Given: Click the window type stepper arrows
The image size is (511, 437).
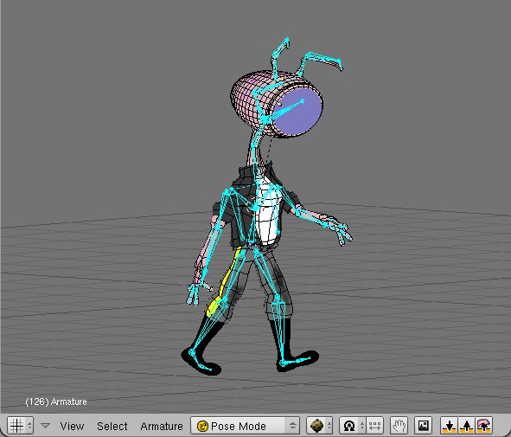Looking at the screenshot, I should 29,426.
